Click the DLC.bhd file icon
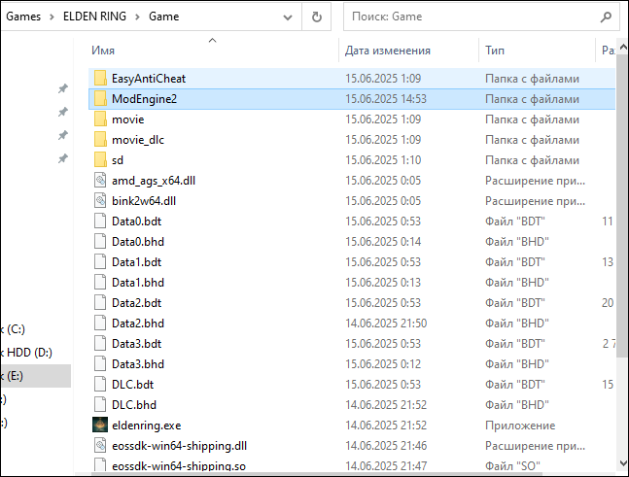The image size is (629, 477). (x=100, y=405)
